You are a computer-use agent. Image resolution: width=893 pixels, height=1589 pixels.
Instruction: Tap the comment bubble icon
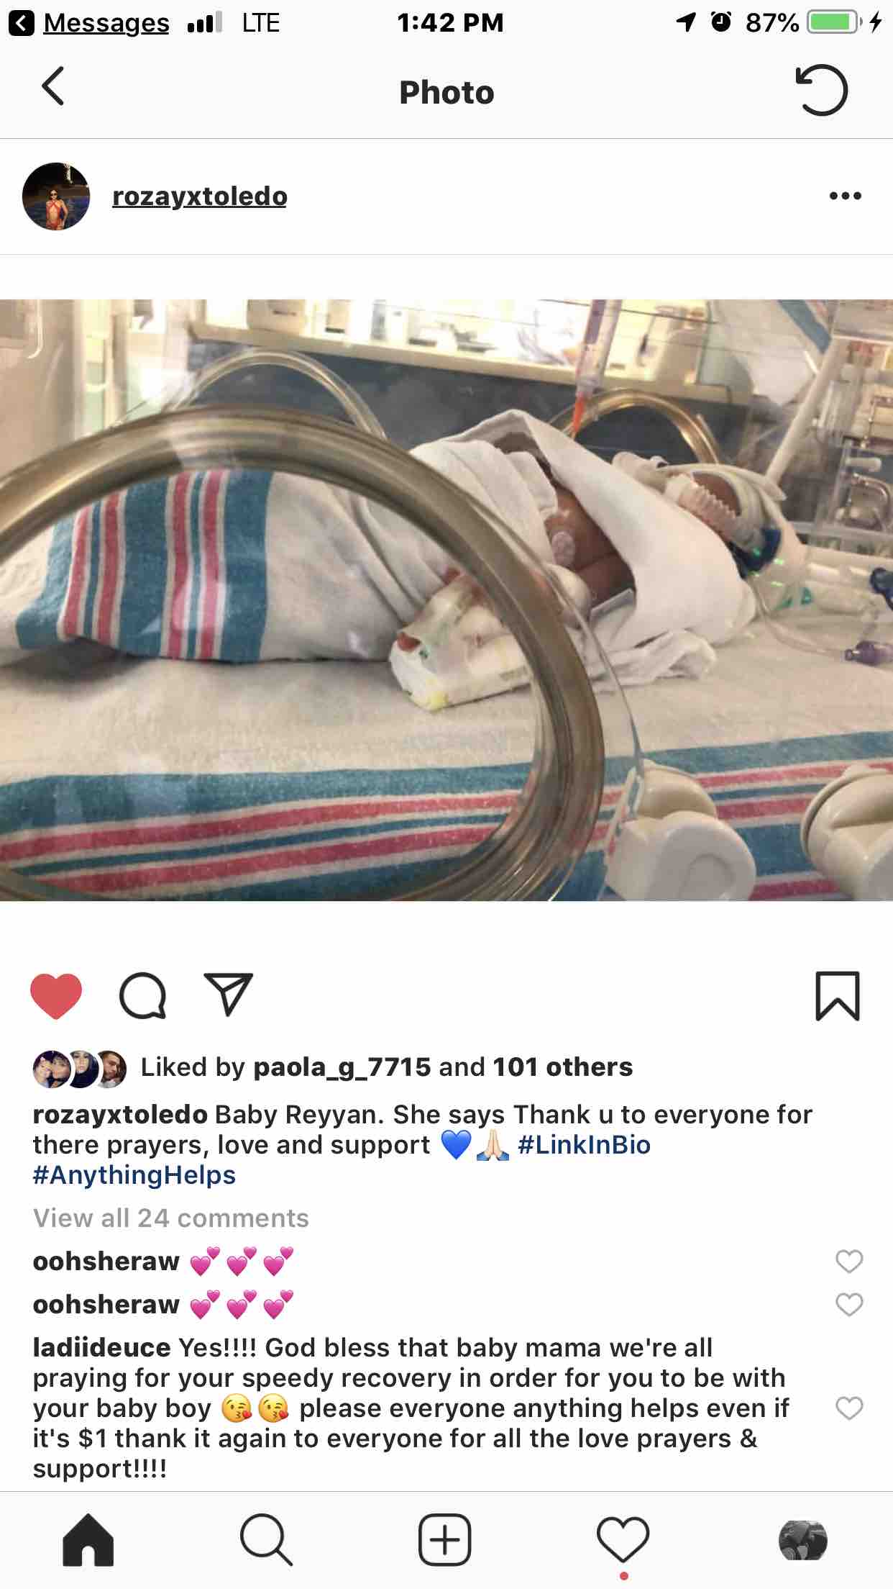pos(142,996)
